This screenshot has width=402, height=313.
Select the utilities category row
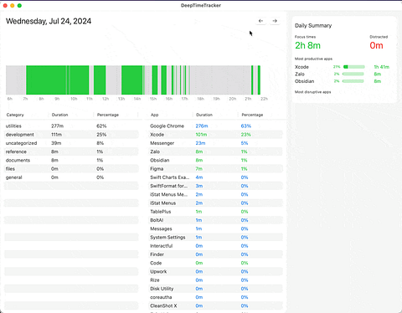coord(71,126)
